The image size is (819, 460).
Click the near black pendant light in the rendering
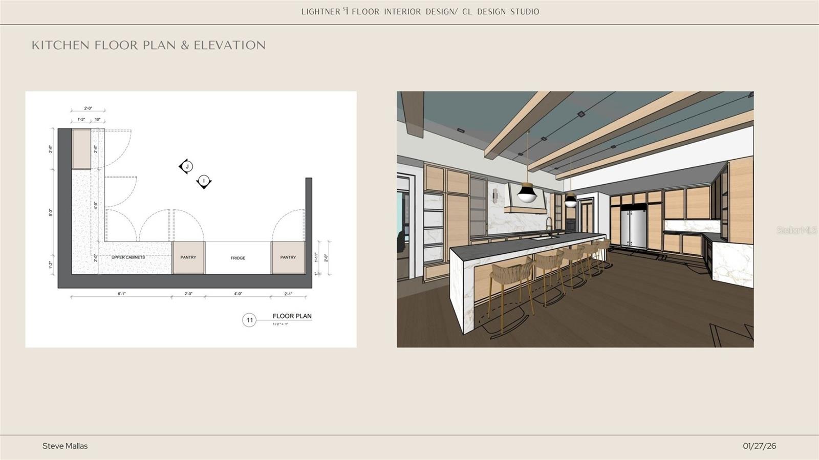coord(527,192)
